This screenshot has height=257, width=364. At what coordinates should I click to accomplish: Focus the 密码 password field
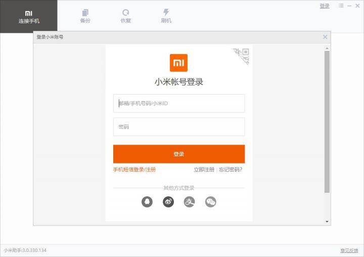pyautogui.click(x=179, y=126)
